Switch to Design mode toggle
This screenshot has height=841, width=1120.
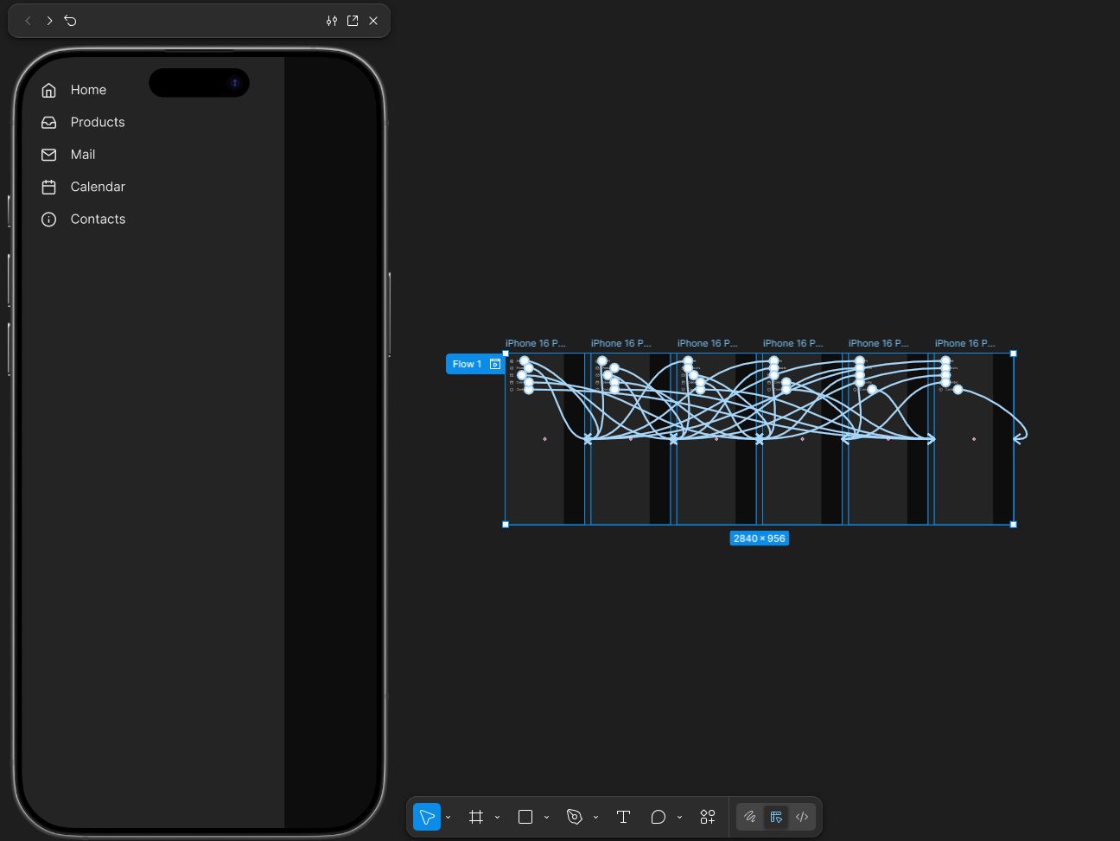[776, 817]
